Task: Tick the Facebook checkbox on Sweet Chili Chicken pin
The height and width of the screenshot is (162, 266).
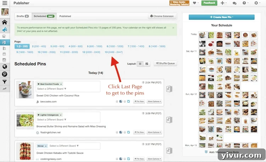Action: [x=117, y=101]
